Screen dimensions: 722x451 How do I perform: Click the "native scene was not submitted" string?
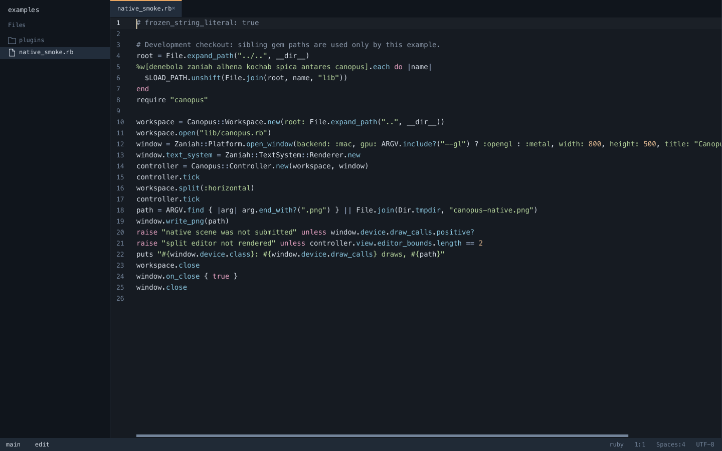pos(229,233)
